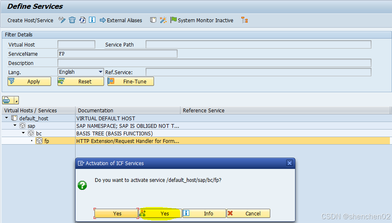Click the refresh icon next to the trash can
The width and height of the screenshot is (392, 223).
[82, 20]
